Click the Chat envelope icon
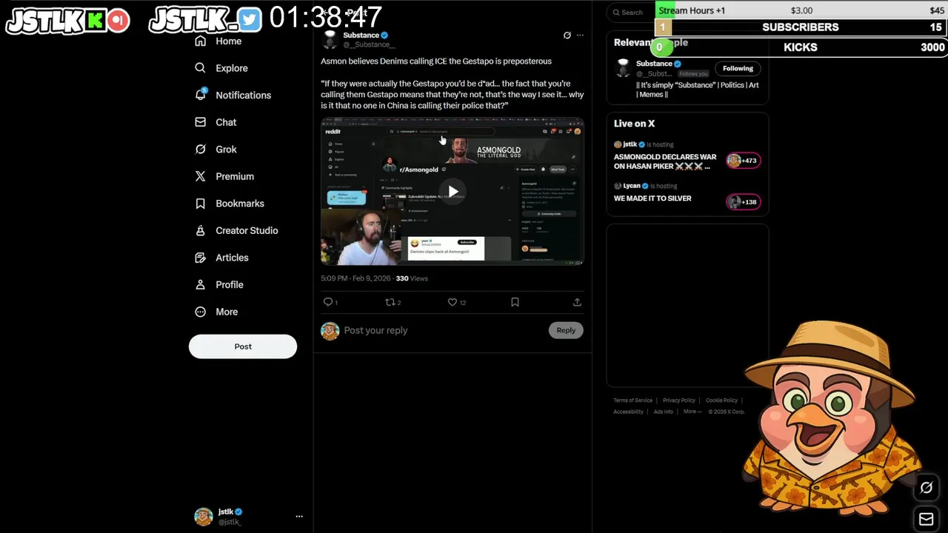 click(200, 122)
